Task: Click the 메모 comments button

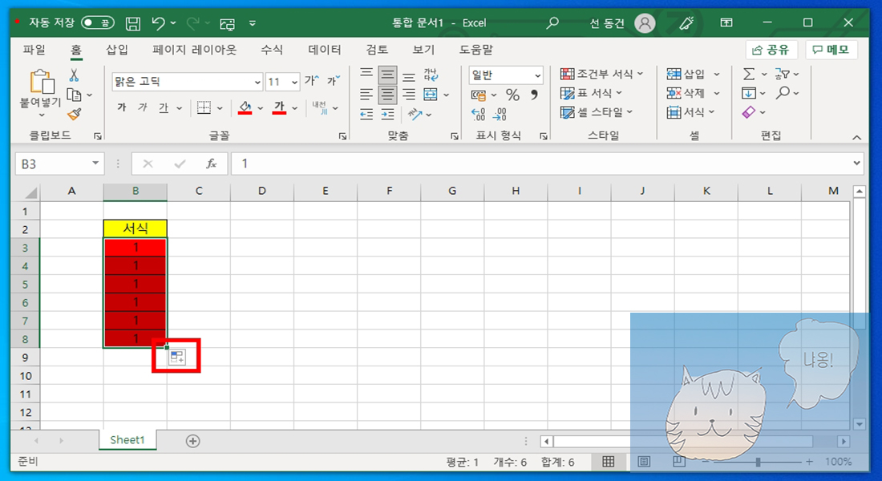Action: (831, 50)
